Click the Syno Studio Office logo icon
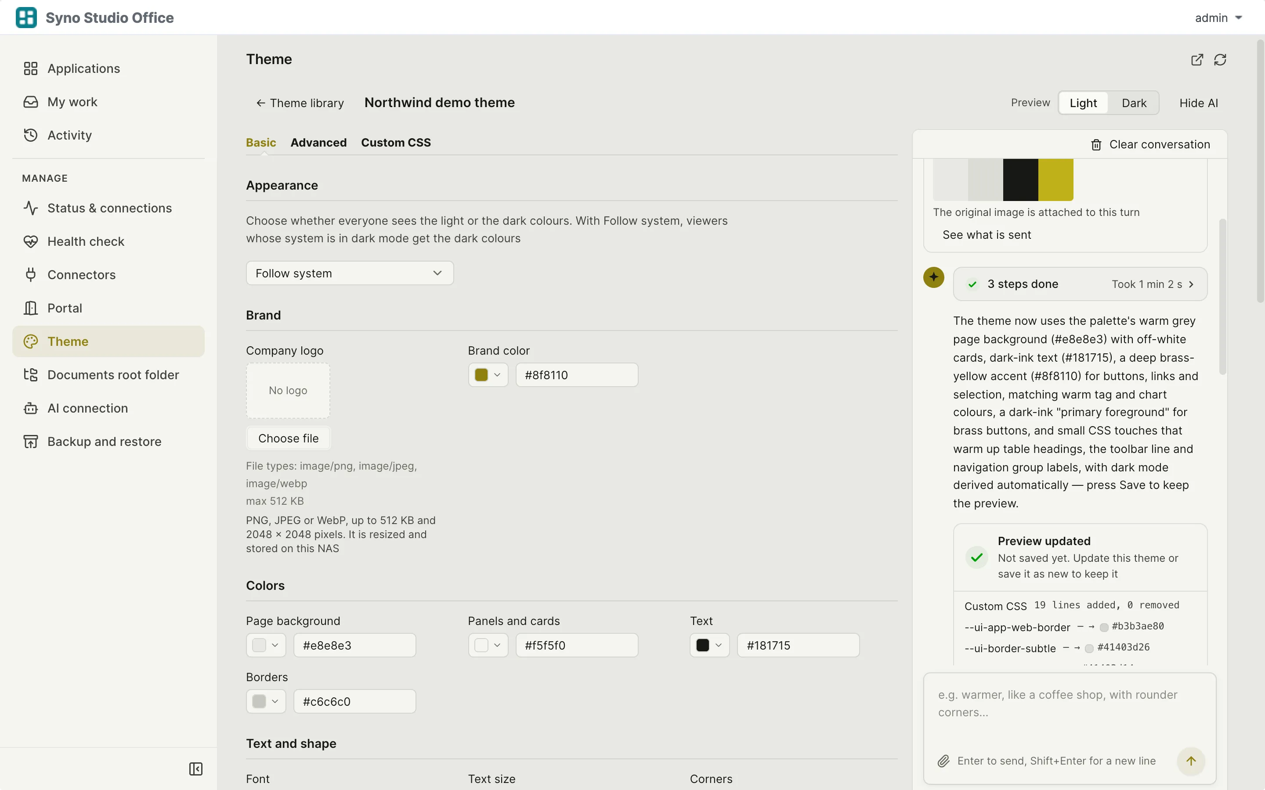The image size is (1265, 790). coord(26,17)
